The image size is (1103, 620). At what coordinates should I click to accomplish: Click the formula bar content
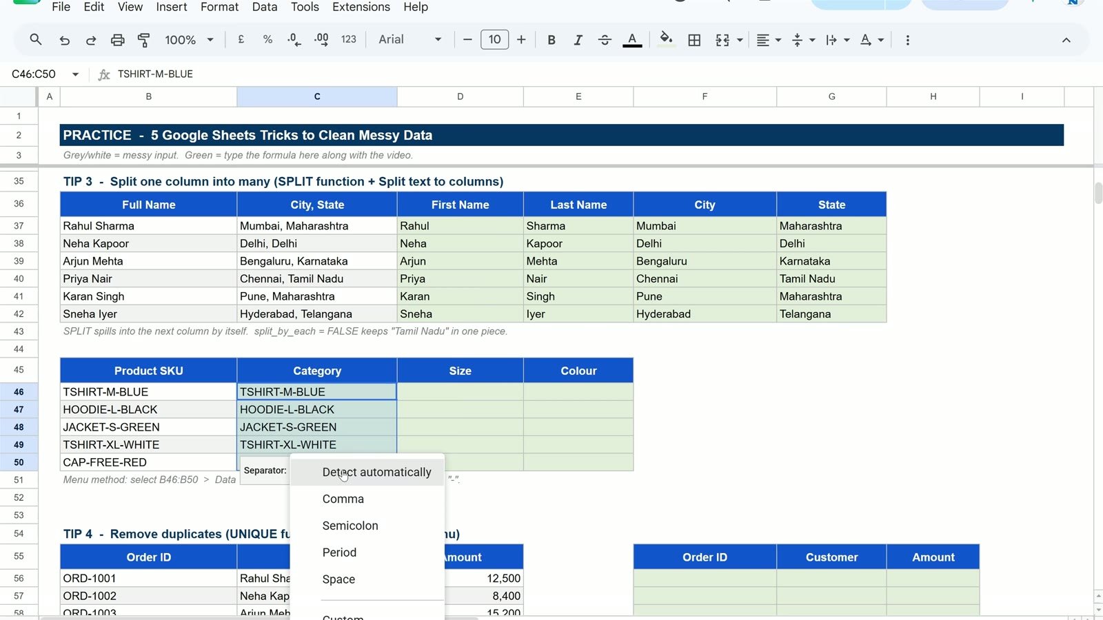(x=155, y=74)
